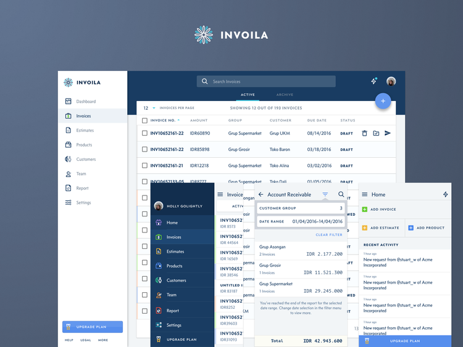Click the Upgrade Plan button in sidebar
Screen dimensions: 463x347
(x=93, y=327)
